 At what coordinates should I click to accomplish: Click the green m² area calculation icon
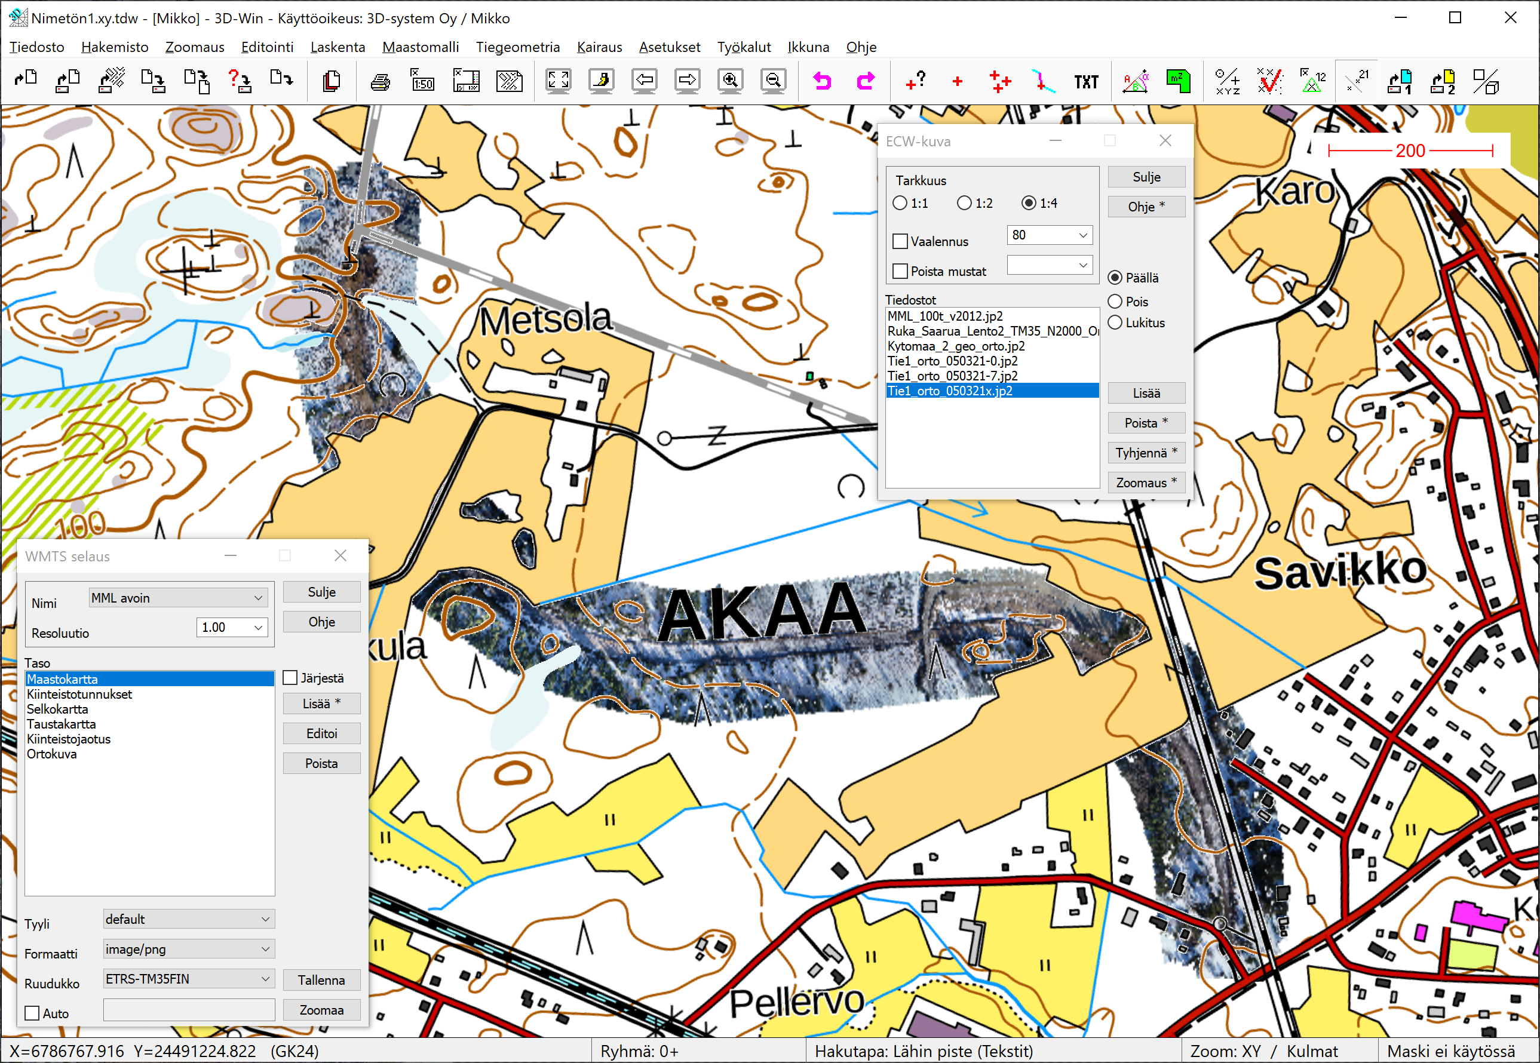[x=1179, y=82]
